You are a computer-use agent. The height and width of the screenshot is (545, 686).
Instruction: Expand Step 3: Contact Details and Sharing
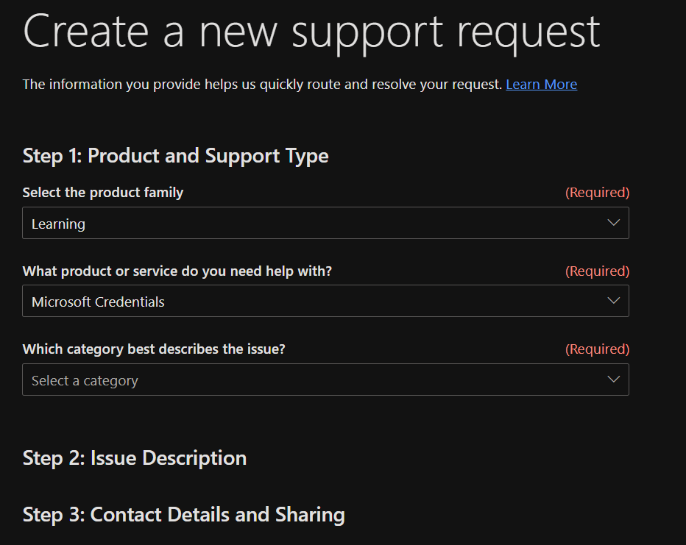[x=183, y=514]
